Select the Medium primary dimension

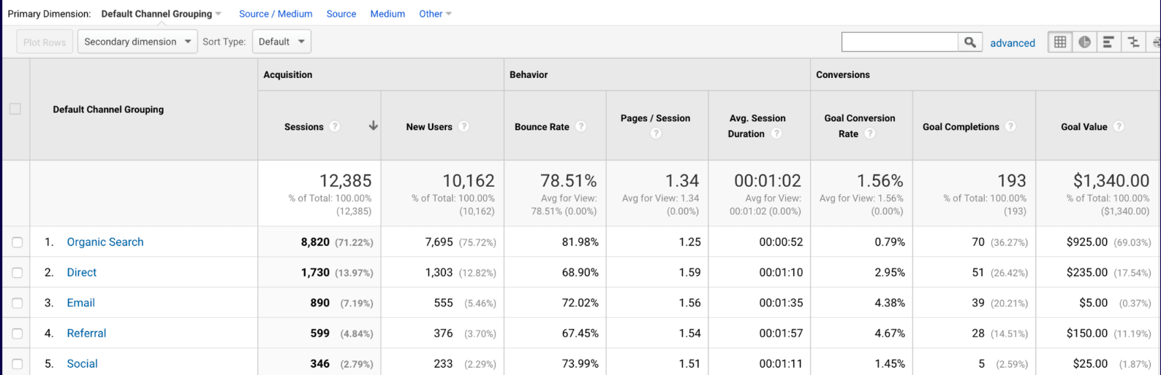pyautogui.click(x=387, y=14)
